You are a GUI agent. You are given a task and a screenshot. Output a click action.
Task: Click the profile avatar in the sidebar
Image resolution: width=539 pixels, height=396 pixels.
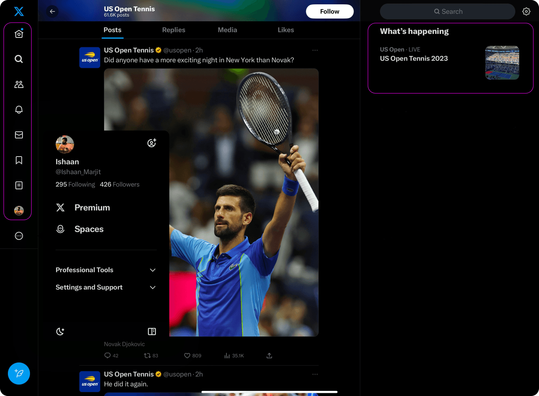pos(19,211)
